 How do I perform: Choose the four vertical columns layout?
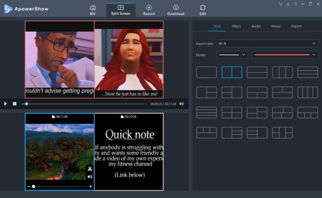(308, 93)
